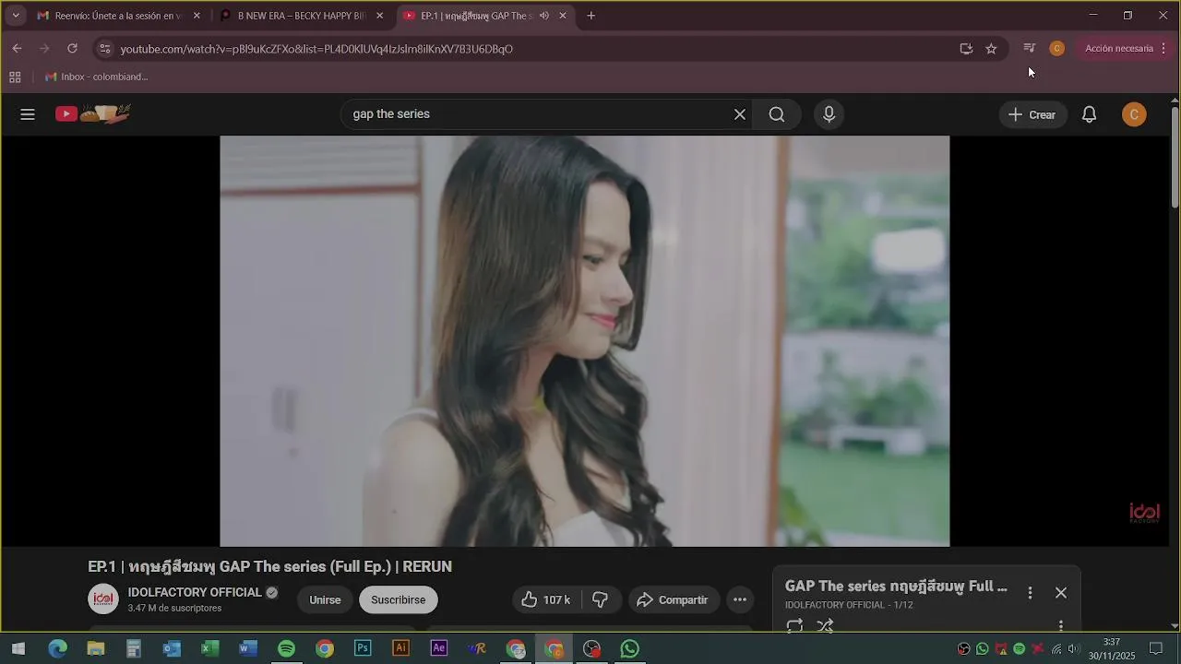Open the Windows Start menu

[18, 649]
